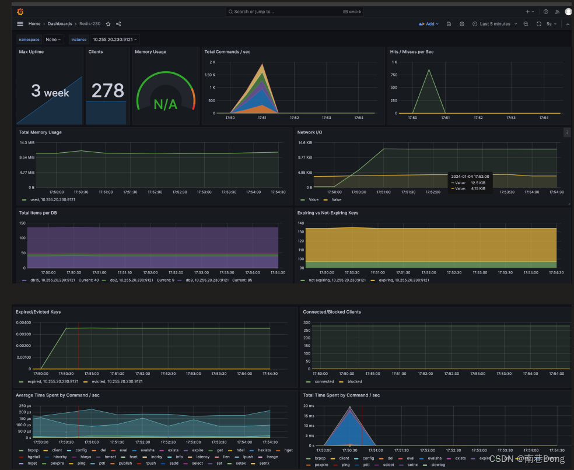Click the Expired/Evicted Keys panel title
The height and width of the screenshot is (470, 574).
point(38,312)
